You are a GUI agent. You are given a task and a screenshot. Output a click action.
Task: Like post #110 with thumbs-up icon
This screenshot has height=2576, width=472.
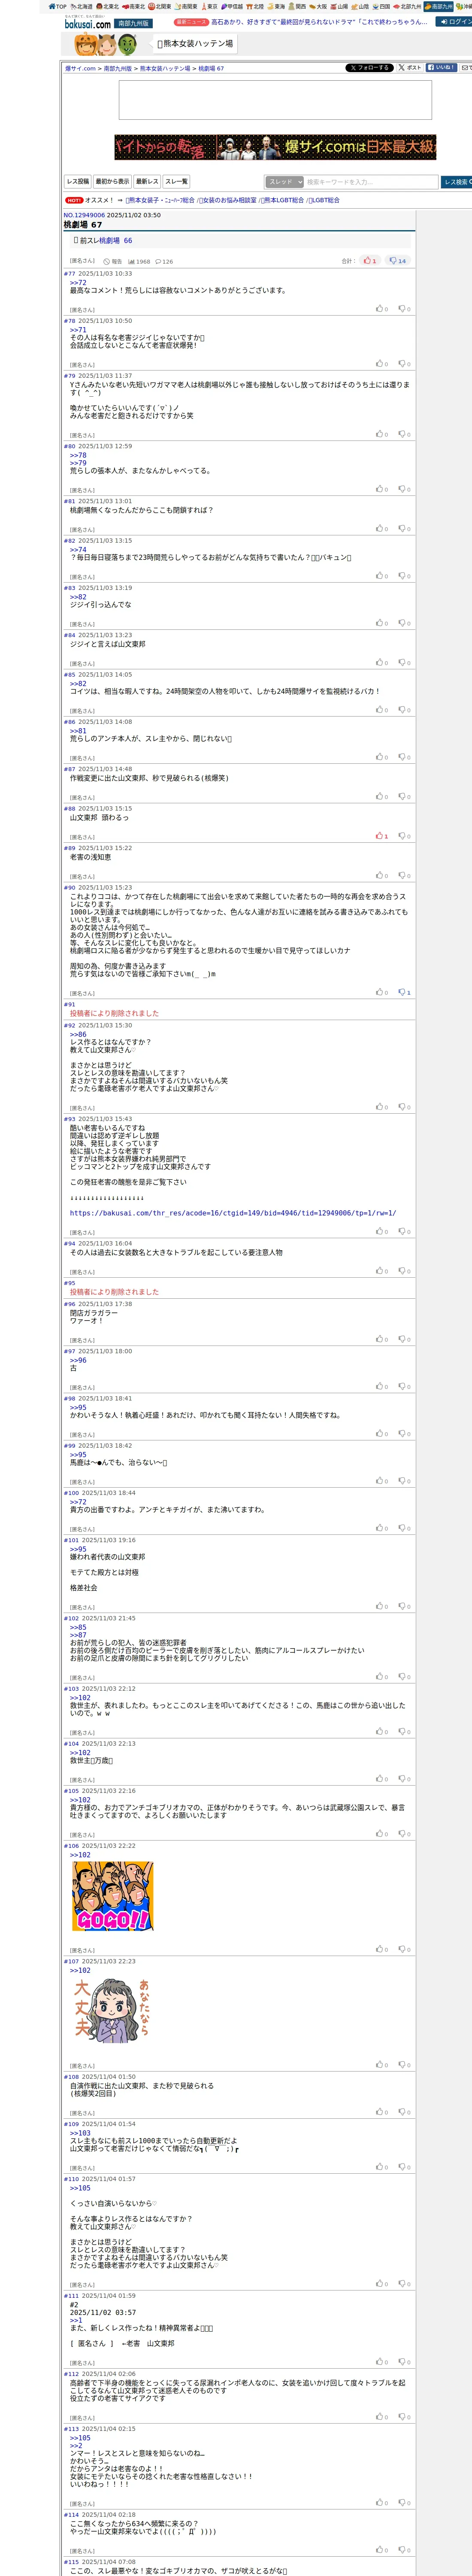(x=381, y=2283)
